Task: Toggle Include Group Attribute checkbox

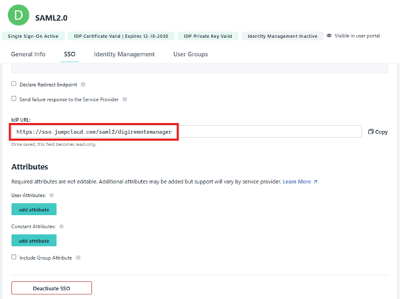Action: coord(14,257)
